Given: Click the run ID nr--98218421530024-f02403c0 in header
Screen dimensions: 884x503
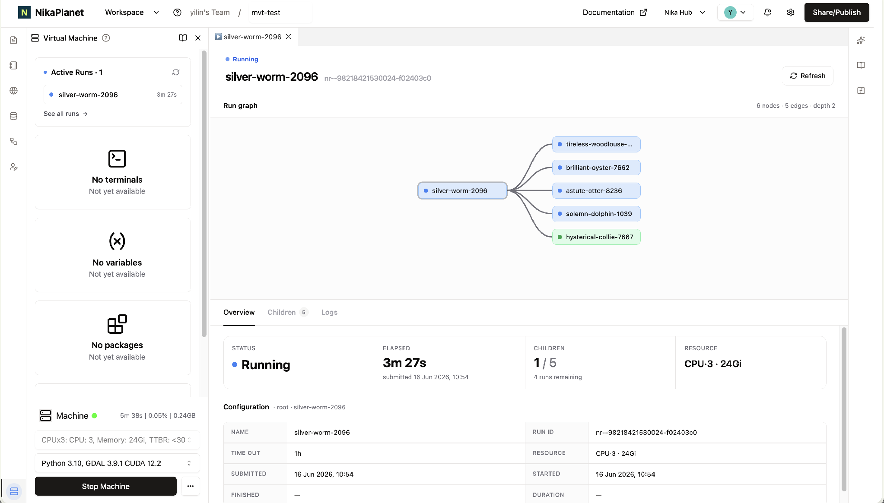Looking at the screenshot, I should [378, 78].
